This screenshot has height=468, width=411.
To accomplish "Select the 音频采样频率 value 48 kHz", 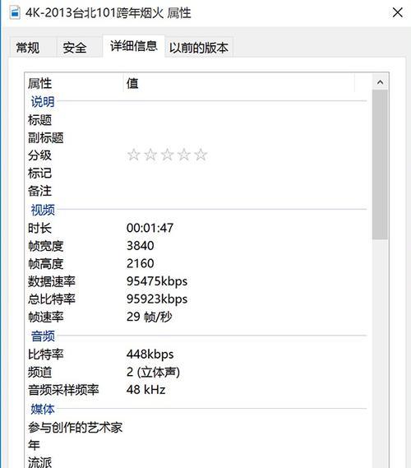I will tap(145, 390).
